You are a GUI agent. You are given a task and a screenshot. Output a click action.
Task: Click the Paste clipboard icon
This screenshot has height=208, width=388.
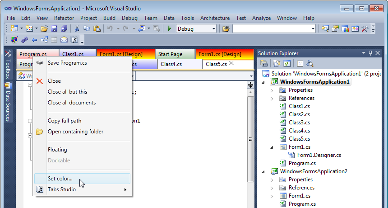[97, 29]
